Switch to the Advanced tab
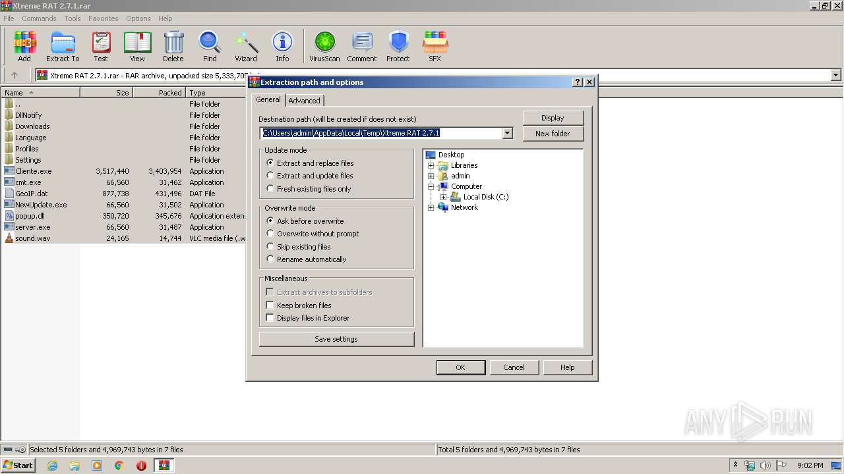Image resolution: width=844 pixels, height=474 pixels. (x=304, y=101)
